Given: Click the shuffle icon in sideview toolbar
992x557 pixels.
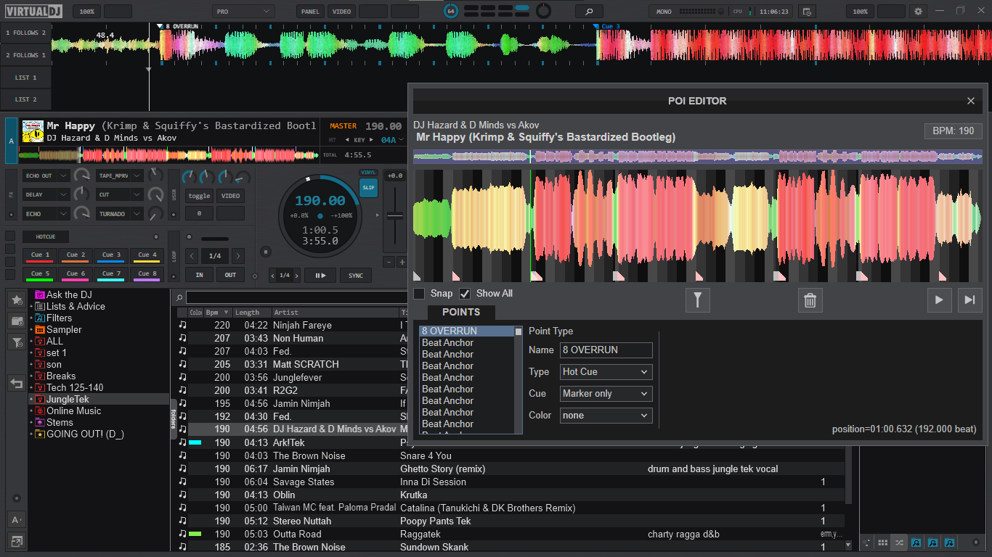Looking at the screenshot, I should [x=899, y=542].
